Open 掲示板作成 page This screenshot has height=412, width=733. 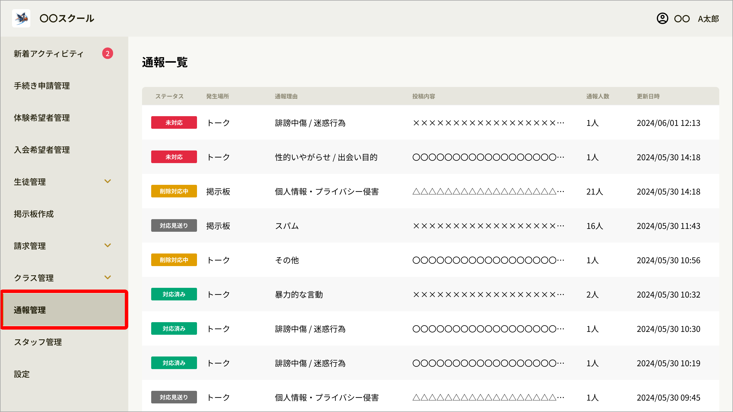tap(34, 214)
